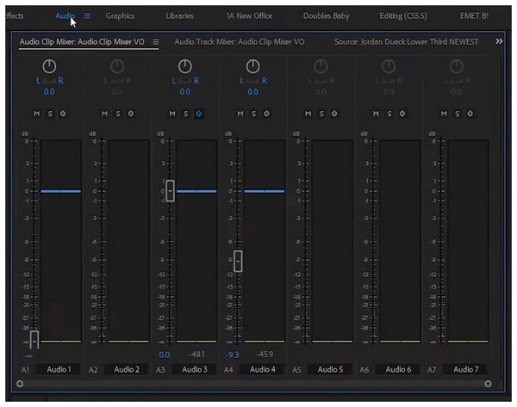Select the Audio Clip Mixer tab
517x407 pixels.
[x=82, y=42]
